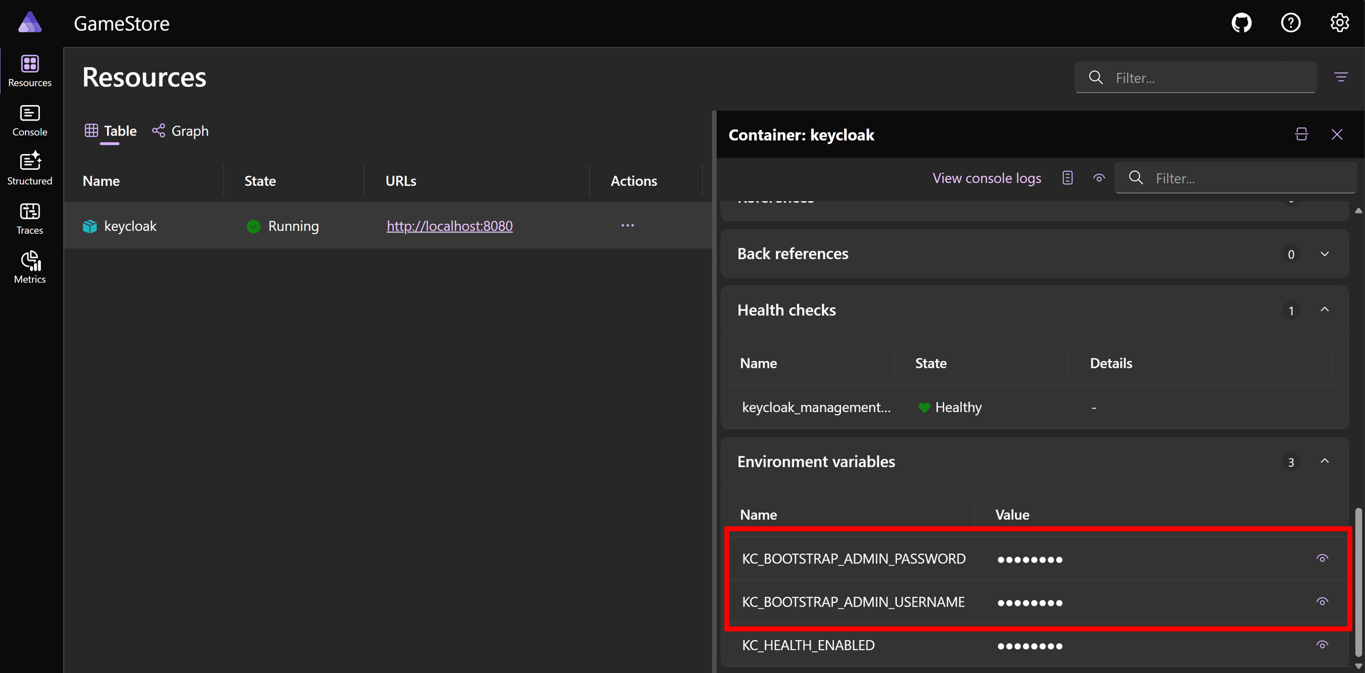Open Structured logs in the sidebar
Viewport: 1365px width, 673px height.
tap(30, 169)
